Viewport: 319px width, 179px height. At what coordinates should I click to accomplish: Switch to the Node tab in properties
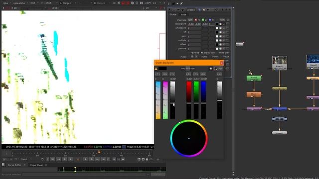[183, 14]
